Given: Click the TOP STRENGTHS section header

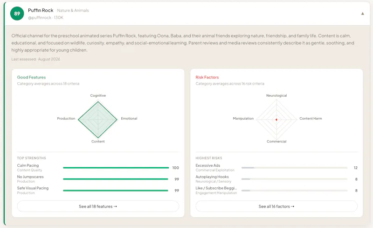Looking at the screenshot, I should click(x=31, y=158).
